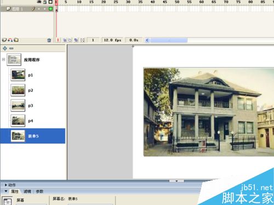The height and width of the screenshot is (205, 274).
Task: Click the timeline horizontal scrollbar thumb
Action: (169, 40)
